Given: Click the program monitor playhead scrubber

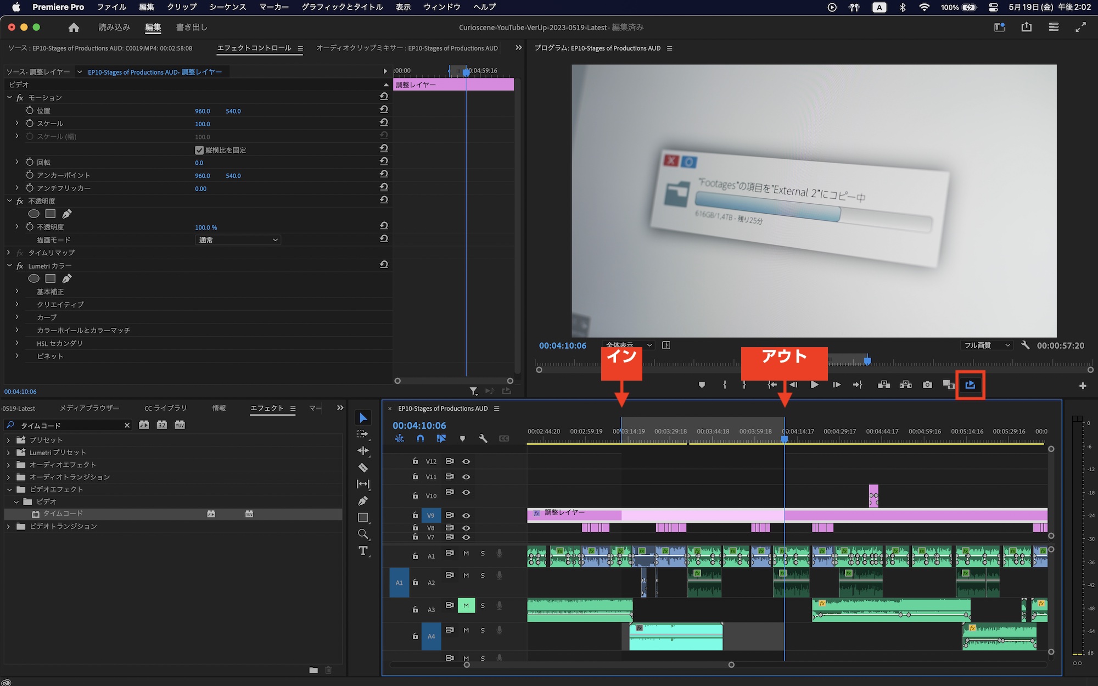Looking at the screenshot, I should (x=867, y=361).
